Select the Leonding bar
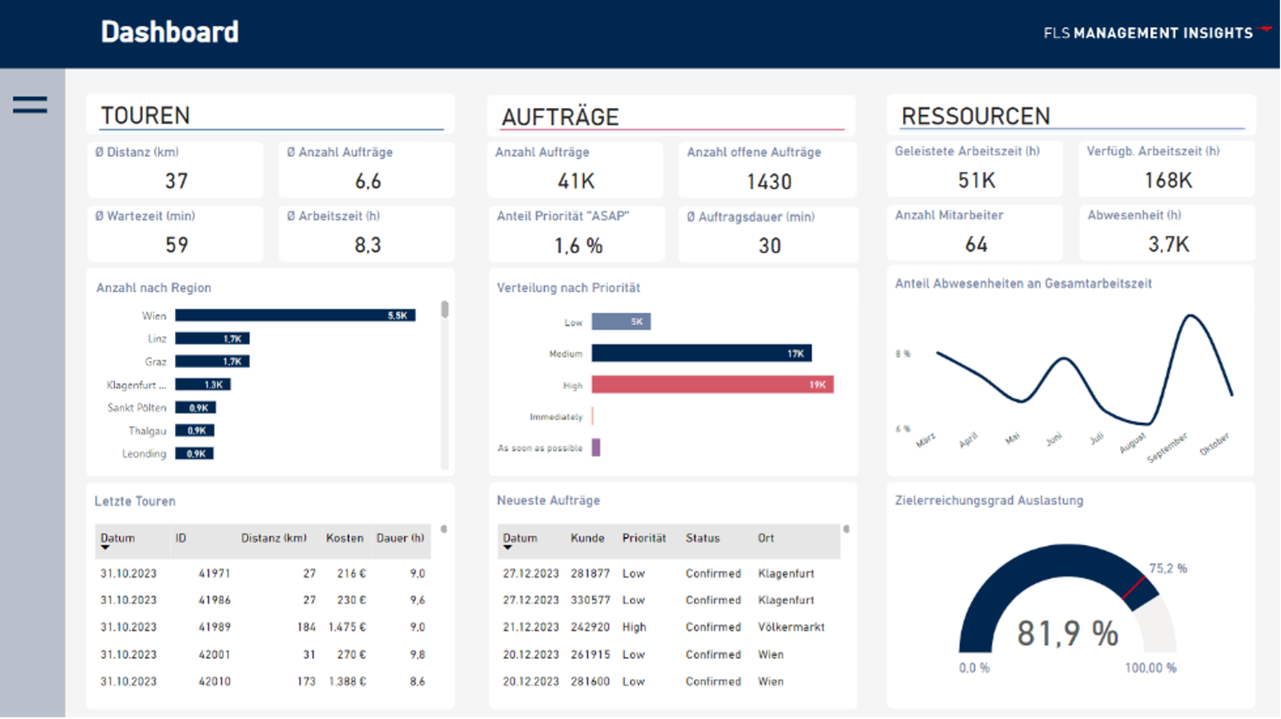1281x719 pixels. click(x=194, y=454)
